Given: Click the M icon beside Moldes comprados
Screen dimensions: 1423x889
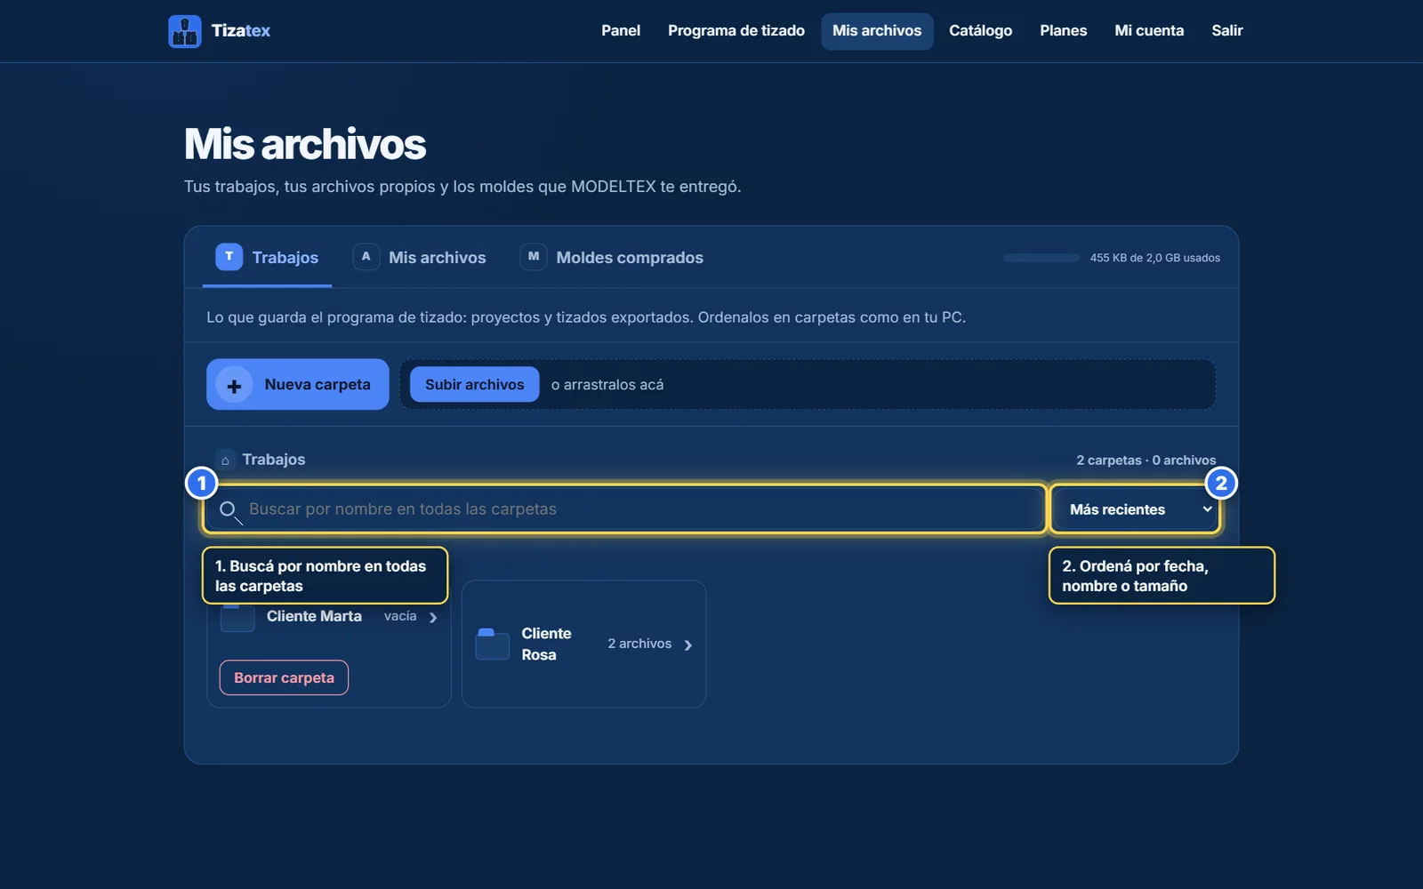Looking at the screenshot, I should coord(533,256).
